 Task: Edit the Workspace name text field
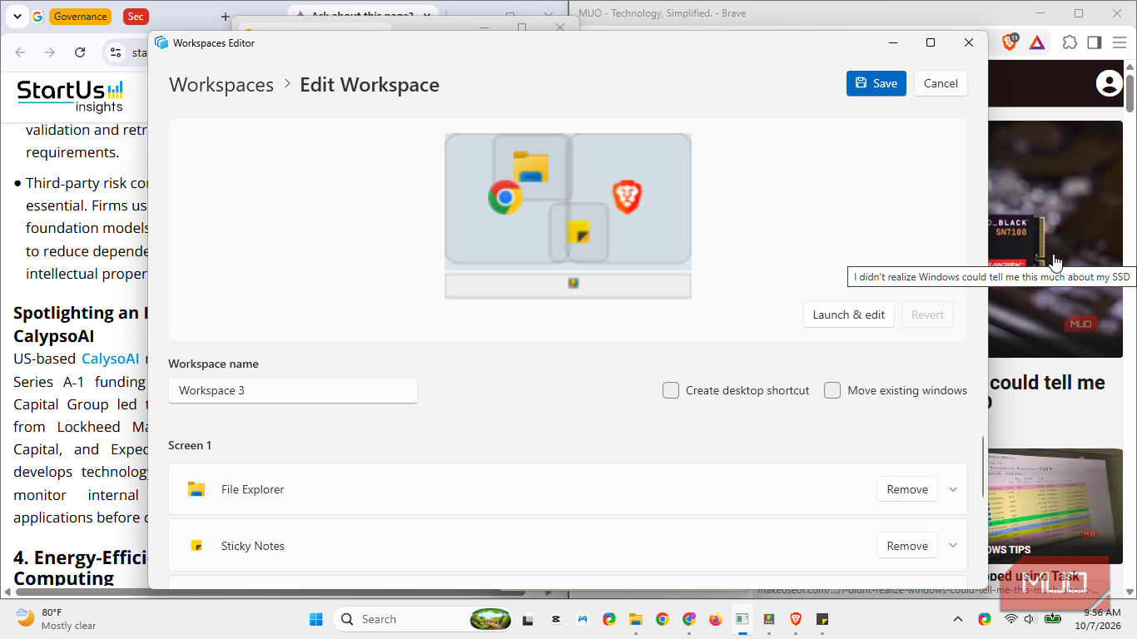pyautogui.click(x=293, y=390)
